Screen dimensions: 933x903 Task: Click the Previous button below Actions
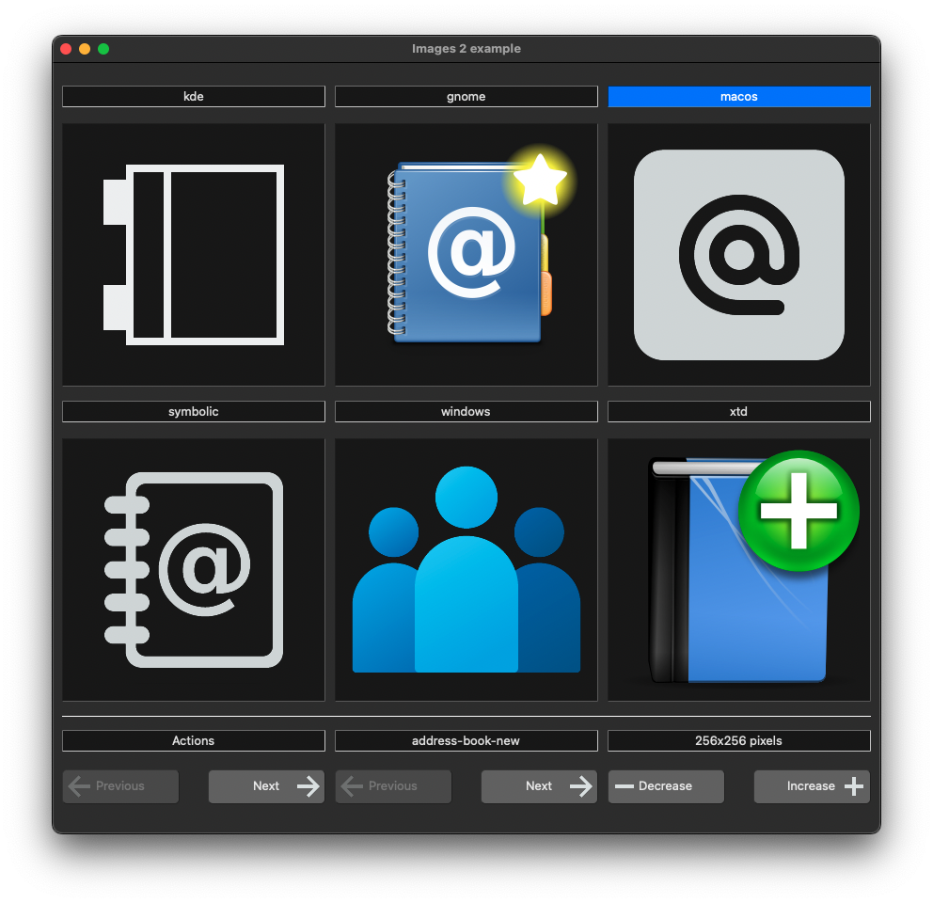[120, 786]
